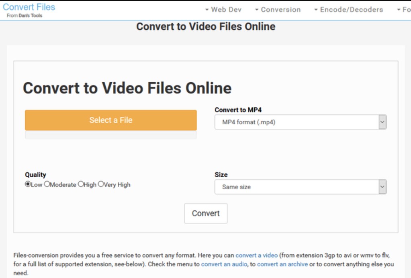The width and height of the screenshot is (411, 278).
Task: Click the Convert to MP4 label
Action: point(238,110)
